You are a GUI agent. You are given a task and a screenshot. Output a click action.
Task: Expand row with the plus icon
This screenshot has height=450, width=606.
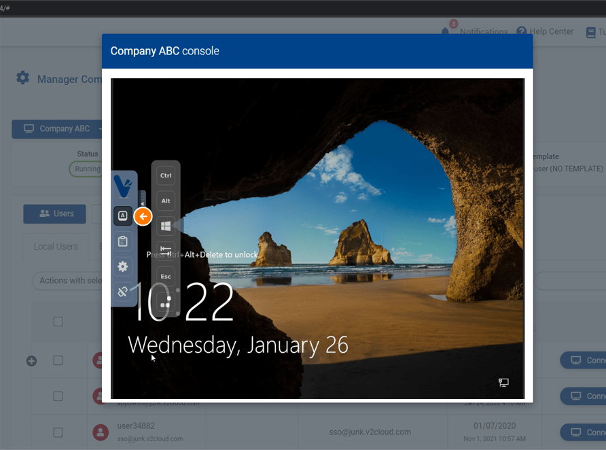tap(31, 361)
